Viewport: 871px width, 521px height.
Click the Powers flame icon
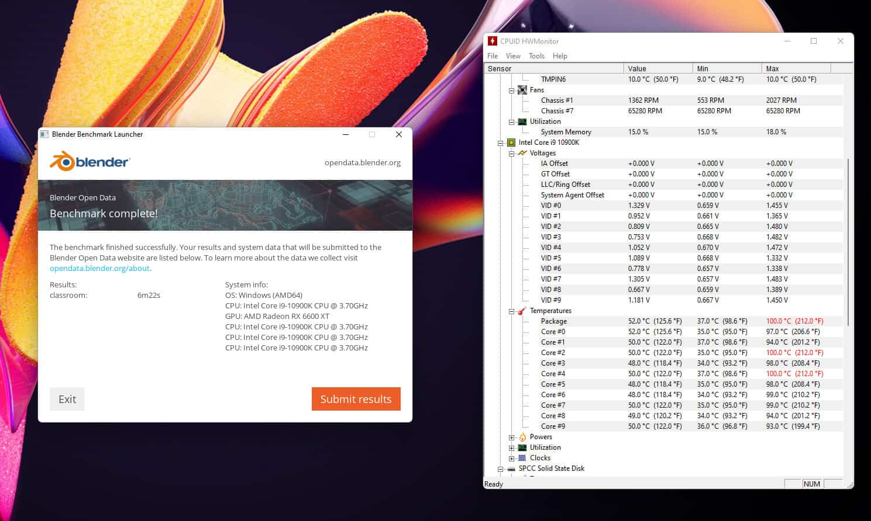(522, 437)
